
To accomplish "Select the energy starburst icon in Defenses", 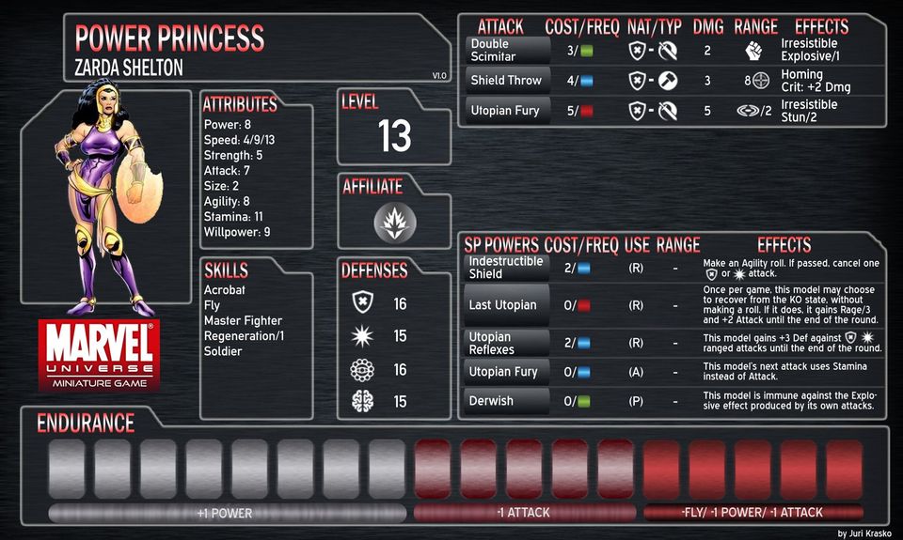I will [x=363, y=336].
